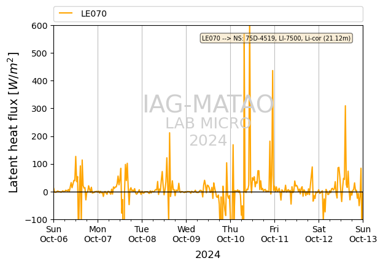Viewport: 383px width, 266px height.
Task: Click the Sun Oct-06 date label
Action: pos(54,234)
